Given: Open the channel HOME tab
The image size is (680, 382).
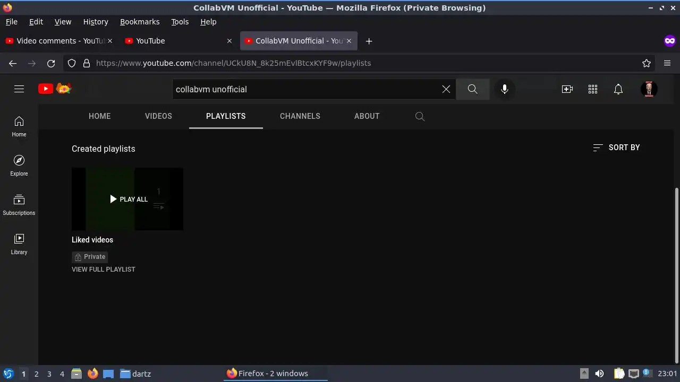Looking at the screenshot, I should pyautogui.click(x=100, y=116).
